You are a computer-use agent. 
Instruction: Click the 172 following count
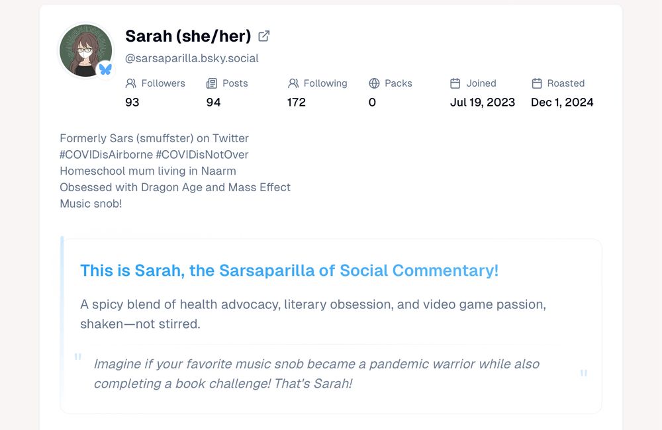pyautogui.click(x=296, y=103)
